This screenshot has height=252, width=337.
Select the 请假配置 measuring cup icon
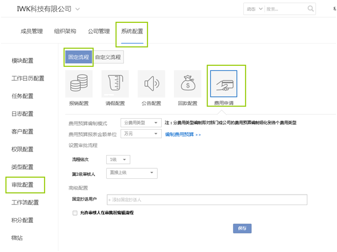click(115, 84)
